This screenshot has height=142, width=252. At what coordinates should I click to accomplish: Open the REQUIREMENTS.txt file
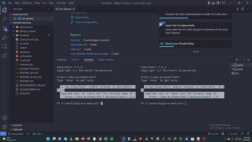coord(30,90)
